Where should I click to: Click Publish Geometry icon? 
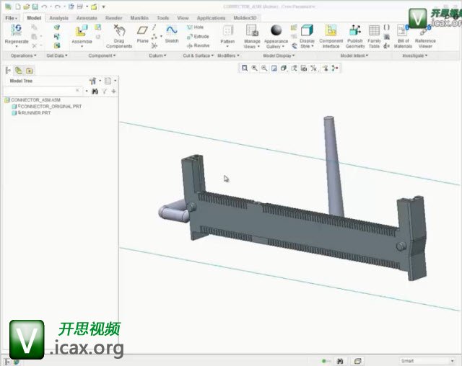354,30
